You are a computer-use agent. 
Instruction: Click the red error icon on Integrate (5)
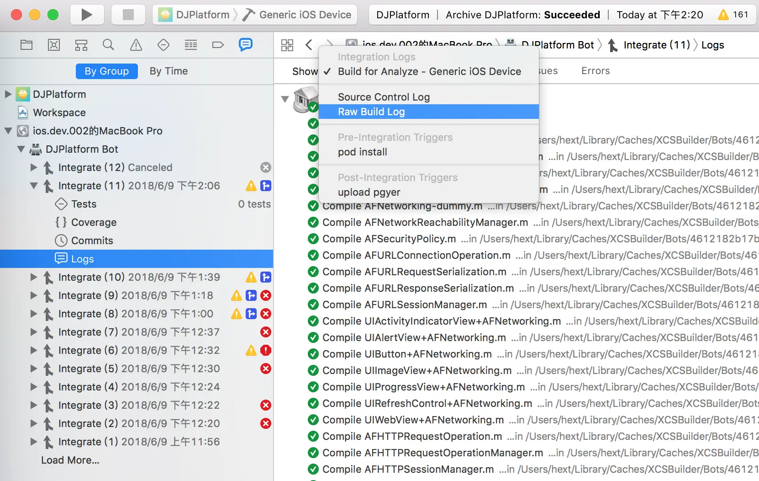(x=266, y=369)
